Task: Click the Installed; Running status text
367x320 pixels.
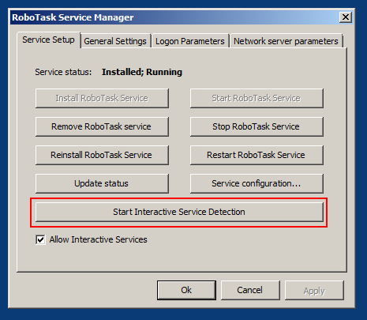Action: pyautogui.click(x=142, y=72)
